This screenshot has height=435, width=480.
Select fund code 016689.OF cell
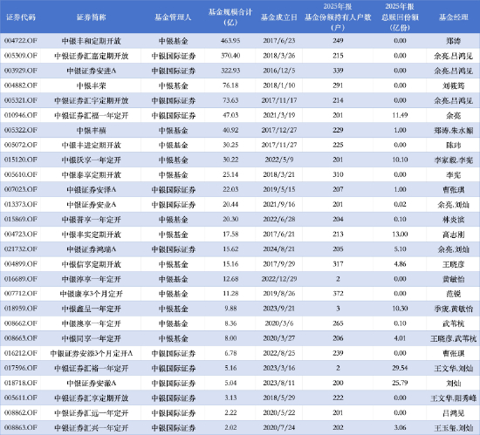21,279
